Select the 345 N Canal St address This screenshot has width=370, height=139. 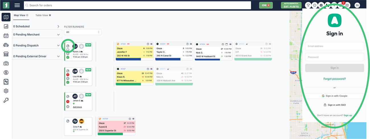coord(164,56)
